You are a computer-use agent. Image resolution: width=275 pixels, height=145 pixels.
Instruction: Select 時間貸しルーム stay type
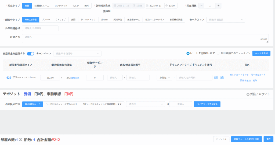tap(42, 6)
